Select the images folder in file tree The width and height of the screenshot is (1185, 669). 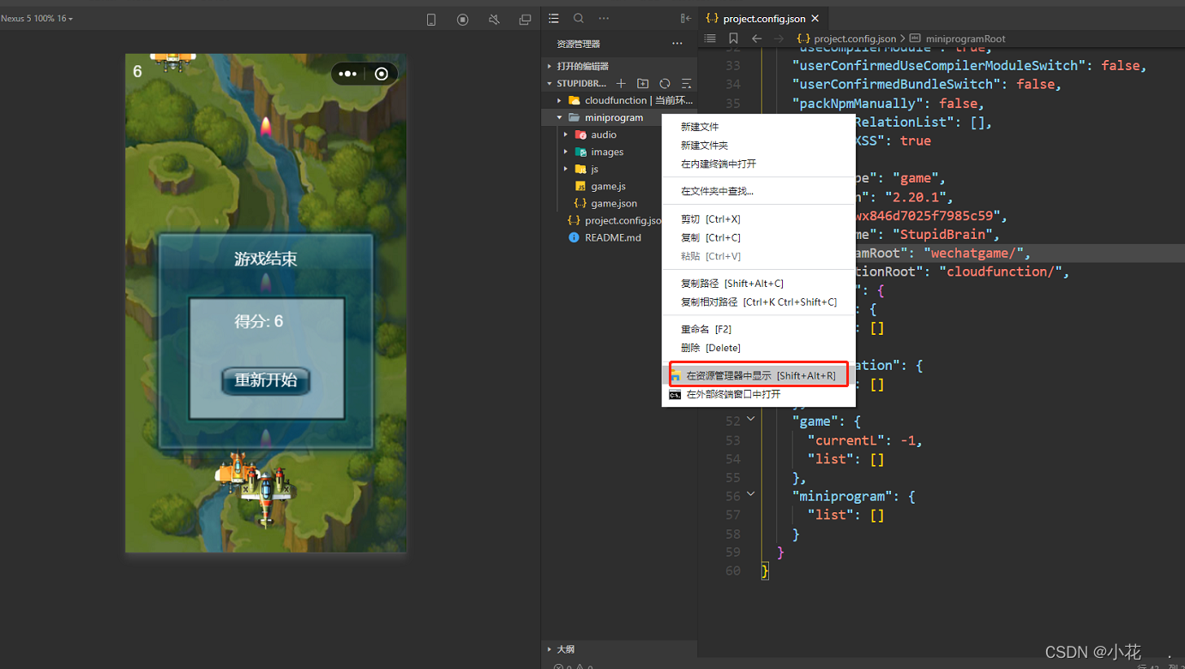click(607, 152)
